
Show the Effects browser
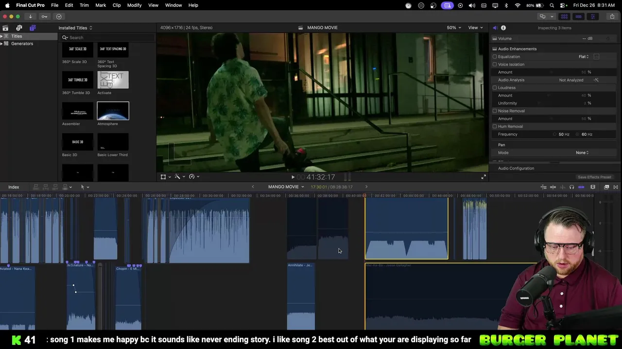tap(606, 187)
